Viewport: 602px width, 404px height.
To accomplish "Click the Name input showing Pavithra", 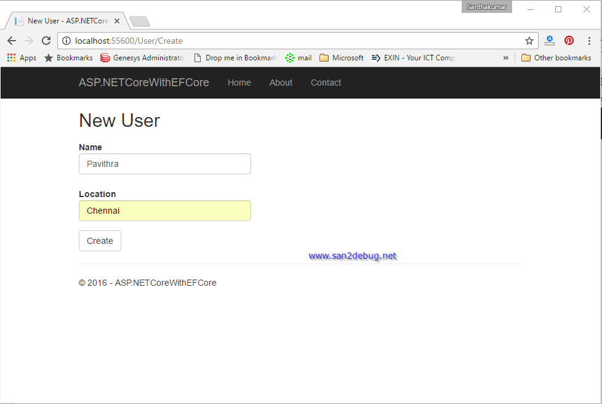I will [x=164, y=164].
